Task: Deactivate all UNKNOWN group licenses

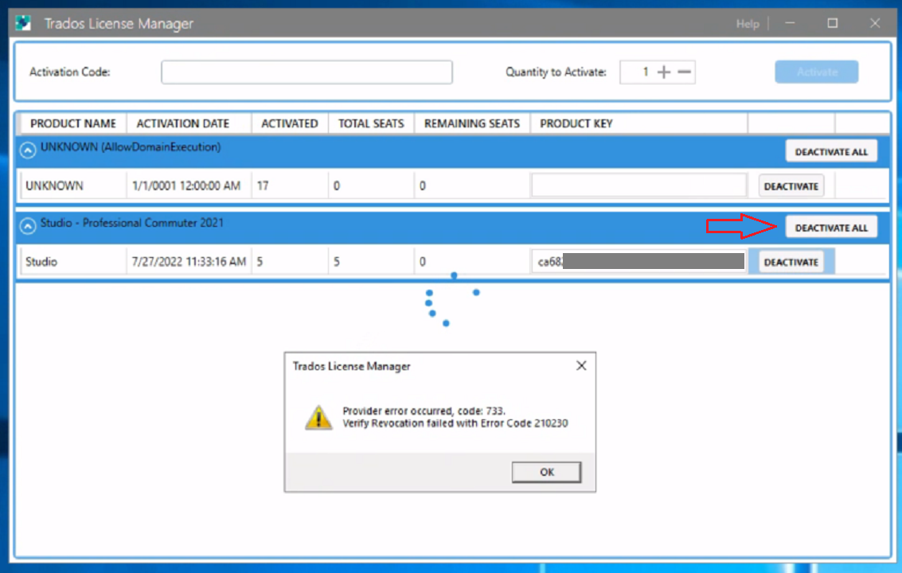Action: (831, 152)
